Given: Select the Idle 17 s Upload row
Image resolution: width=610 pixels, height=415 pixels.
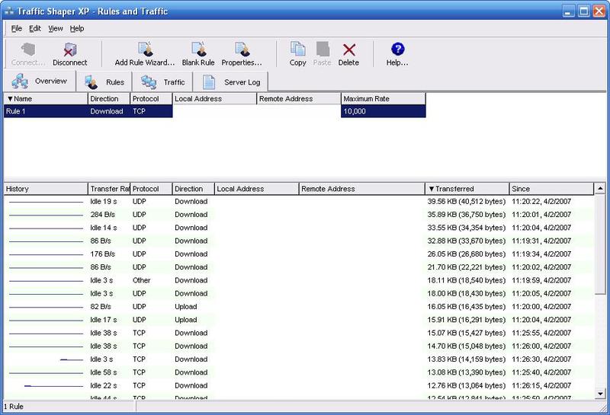Looking at the screenshot, I should coord(299,320).
